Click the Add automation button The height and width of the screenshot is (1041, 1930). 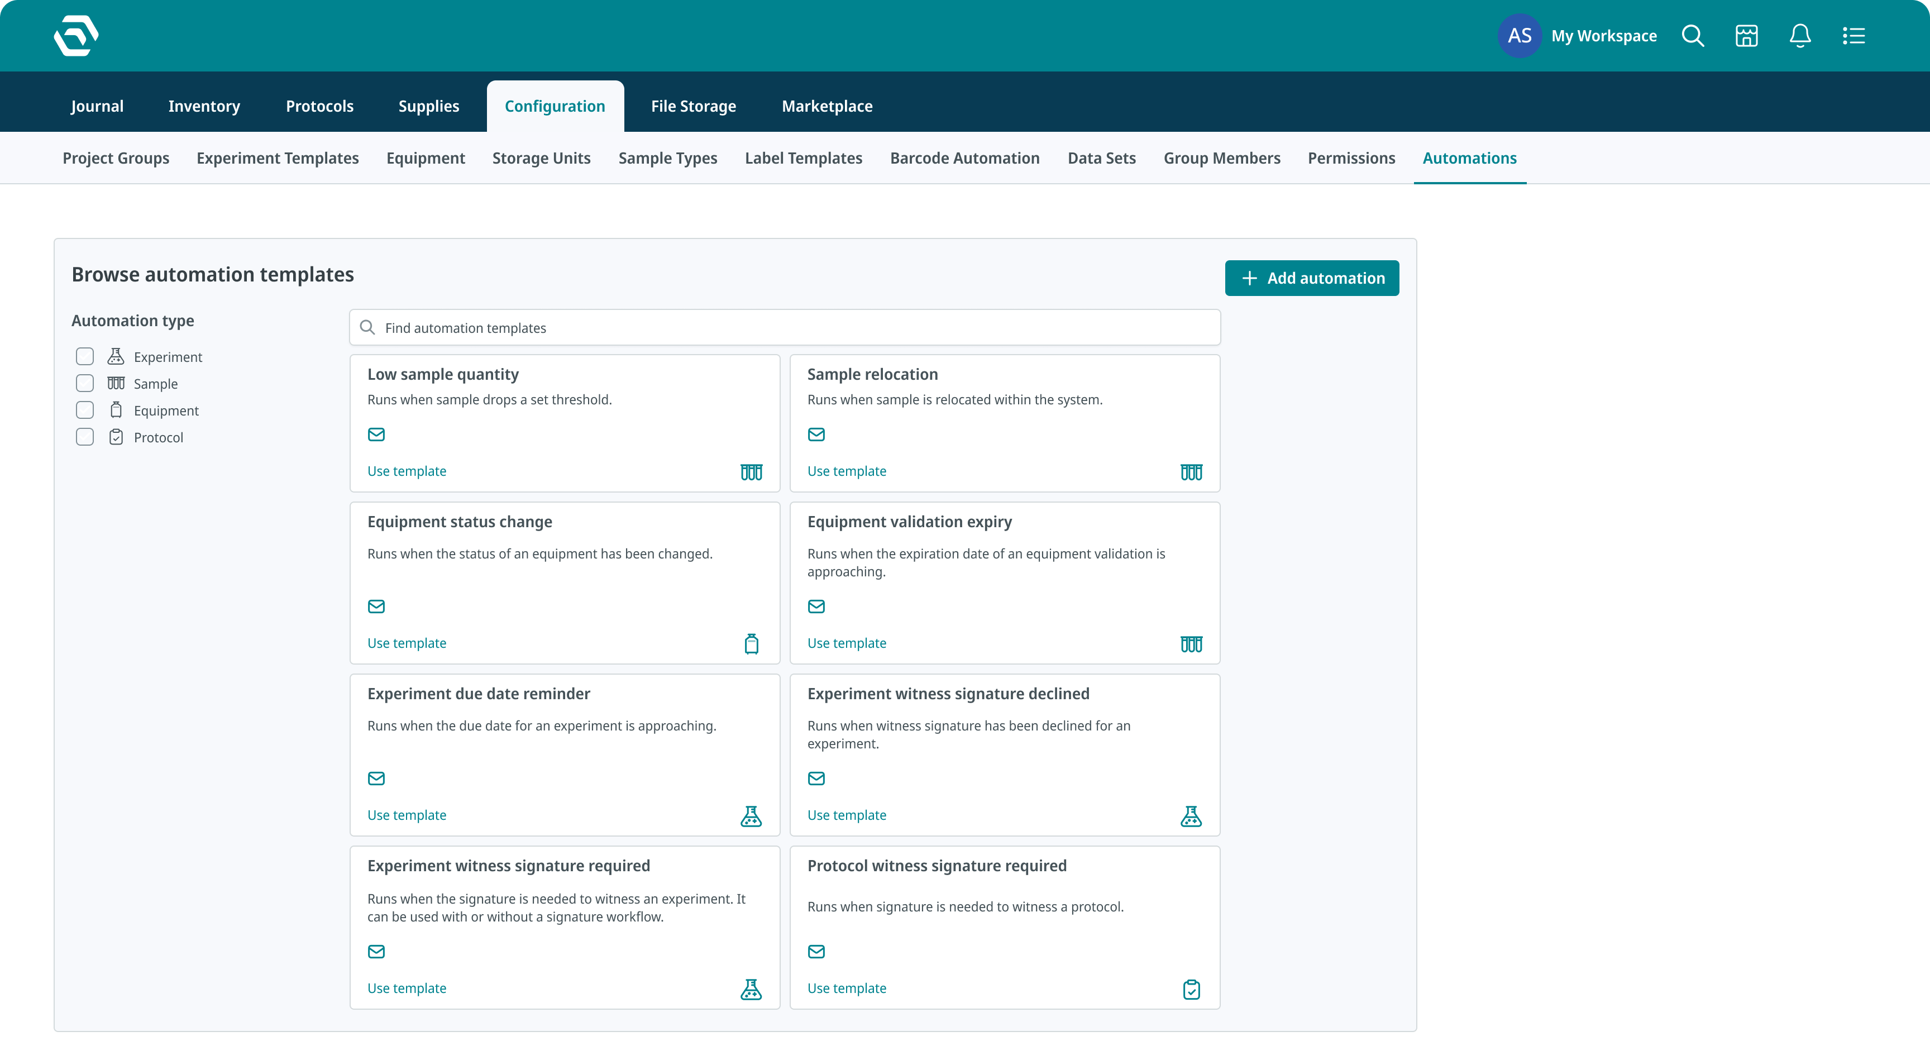tap(1311, 278)
